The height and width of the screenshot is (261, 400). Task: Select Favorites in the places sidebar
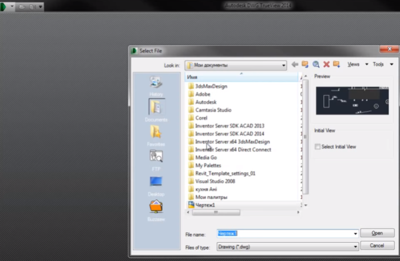156,136
